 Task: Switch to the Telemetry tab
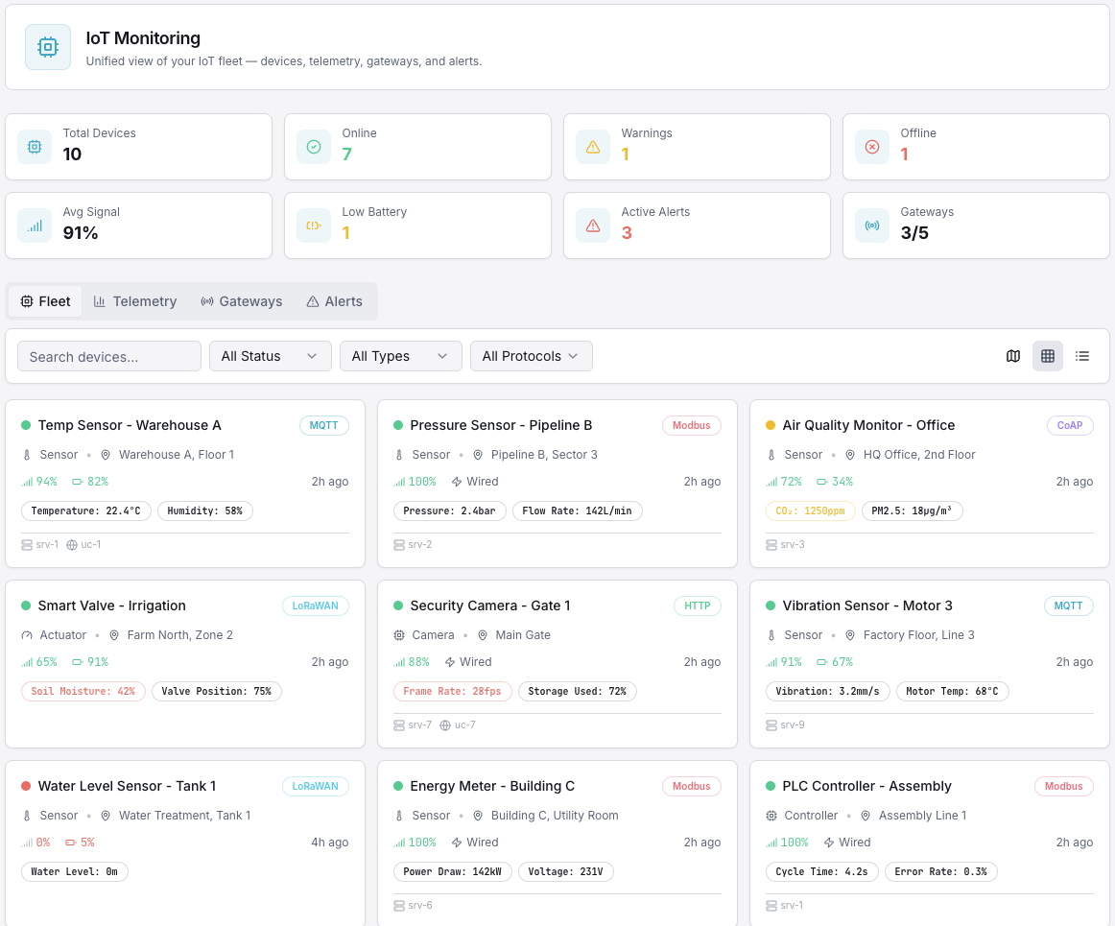135,301
